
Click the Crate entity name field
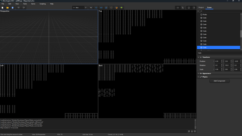[x=219, y=53]
